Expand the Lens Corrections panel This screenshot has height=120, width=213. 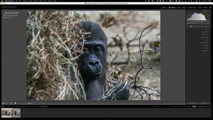(209, 43)
